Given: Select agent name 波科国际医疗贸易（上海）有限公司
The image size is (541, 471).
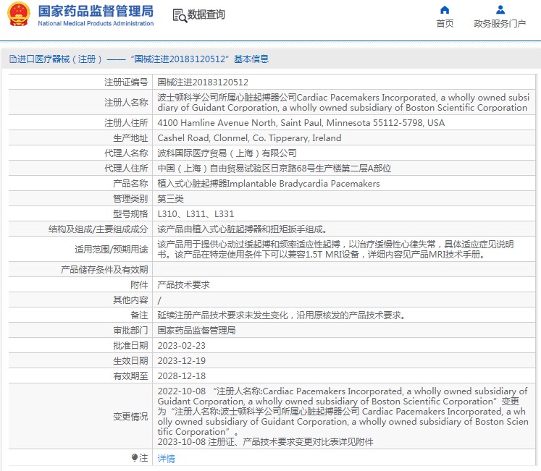Looking at the screenshot, I should click(227, 153).
